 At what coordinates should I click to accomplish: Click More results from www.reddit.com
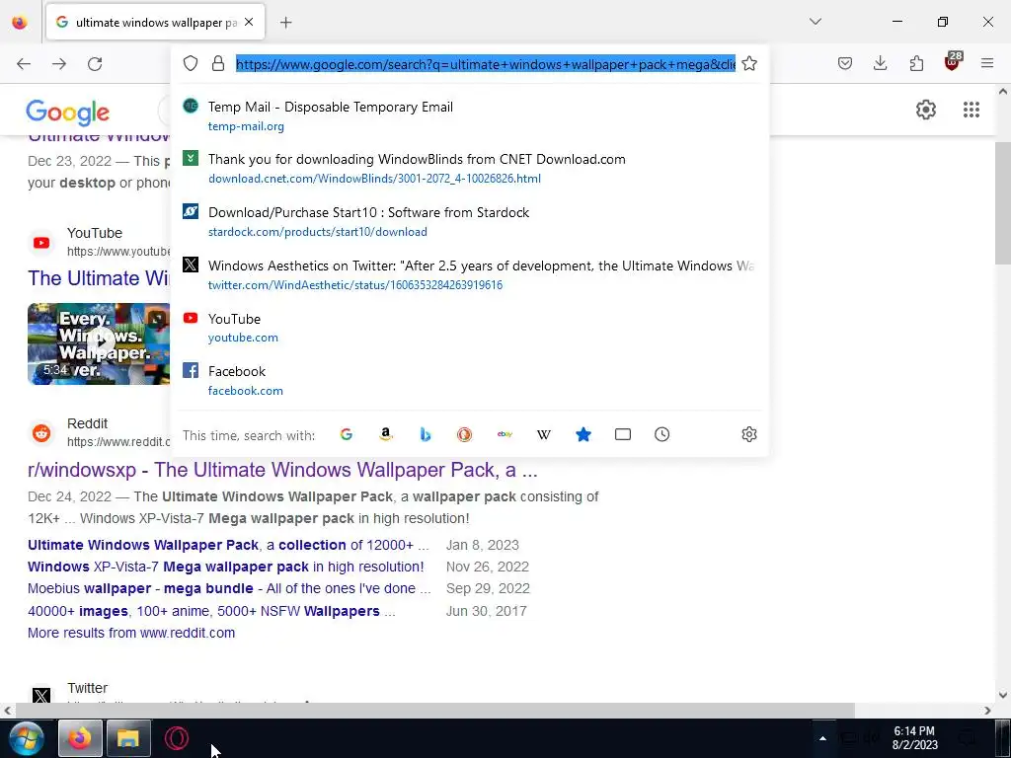point(131,633)
